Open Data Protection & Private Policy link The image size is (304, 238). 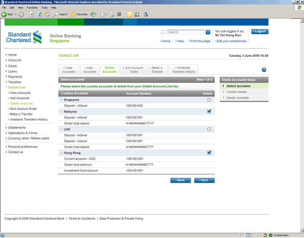click(x=121, y=218)
